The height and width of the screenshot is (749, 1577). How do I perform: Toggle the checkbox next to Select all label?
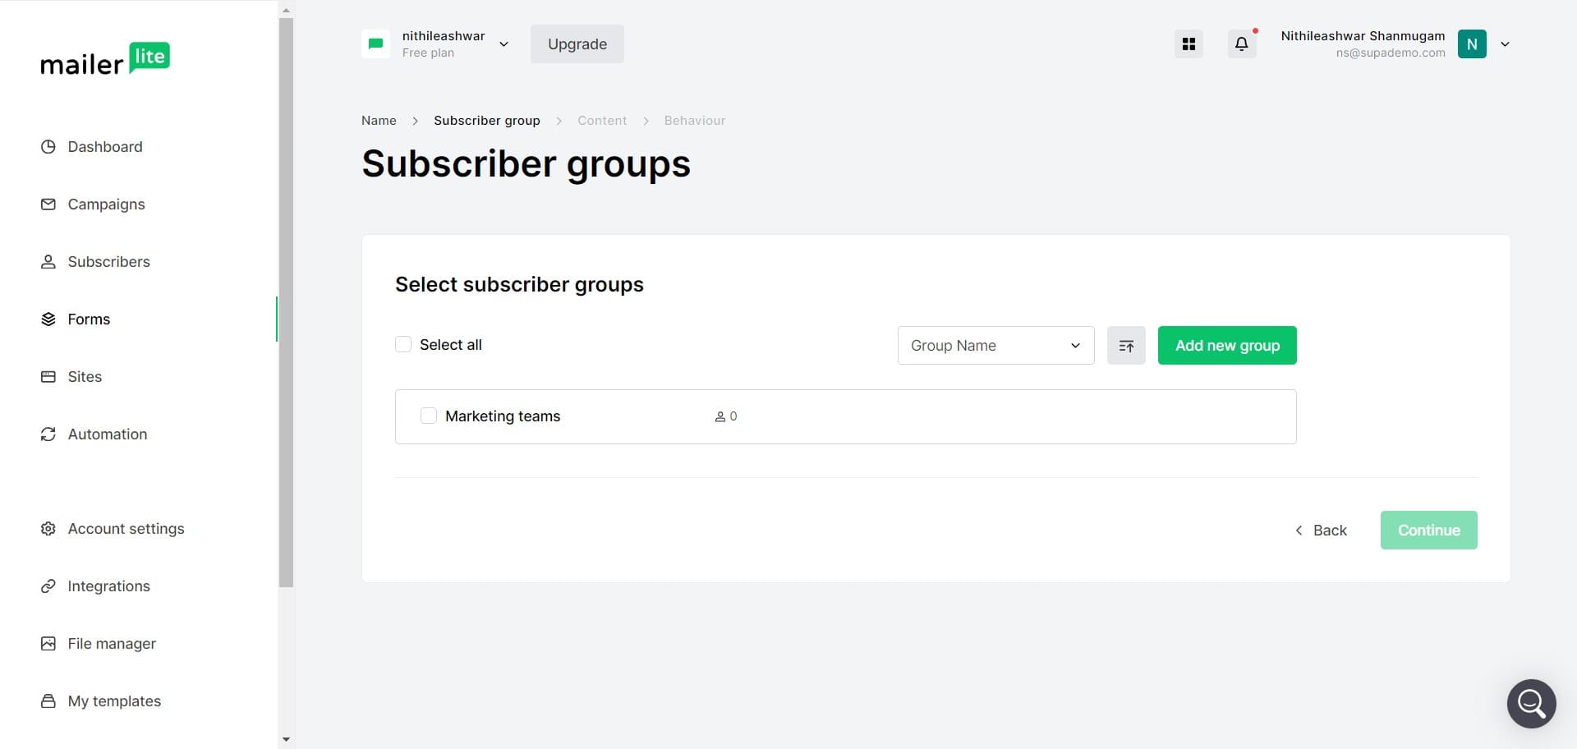[403, 344]
